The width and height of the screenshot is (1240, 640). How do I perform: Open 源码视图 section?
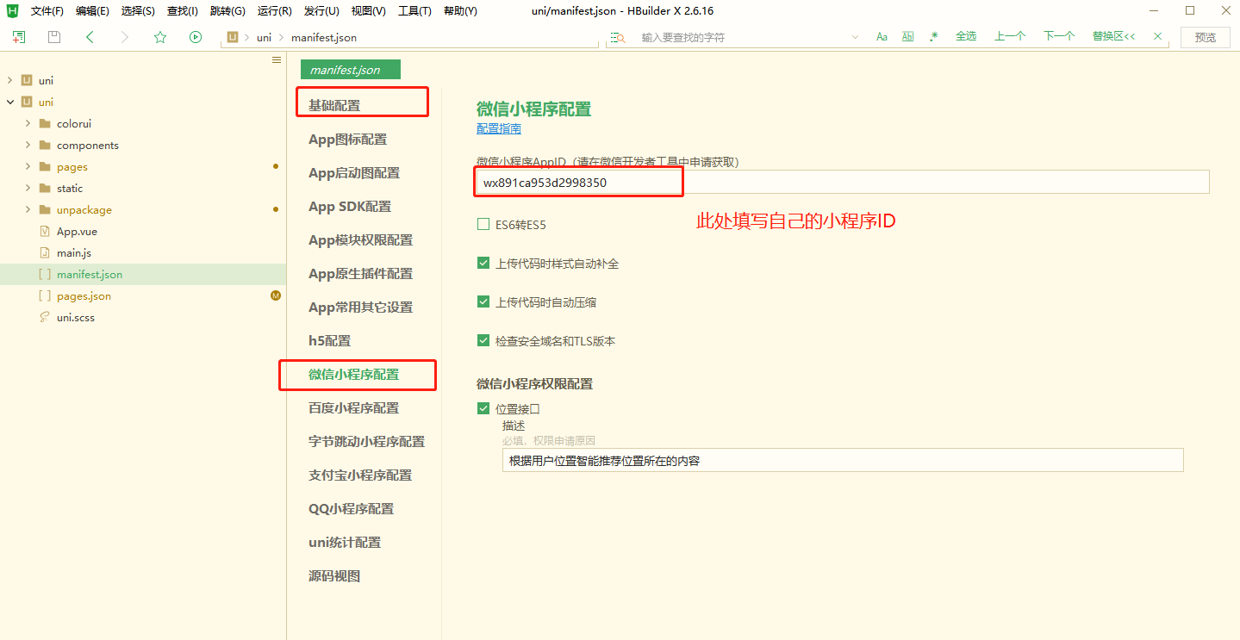point(334,575)
